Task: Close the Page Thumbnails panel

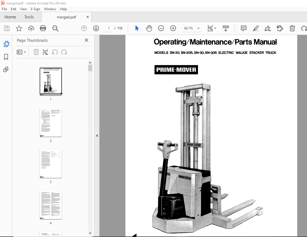Action: 86,40
